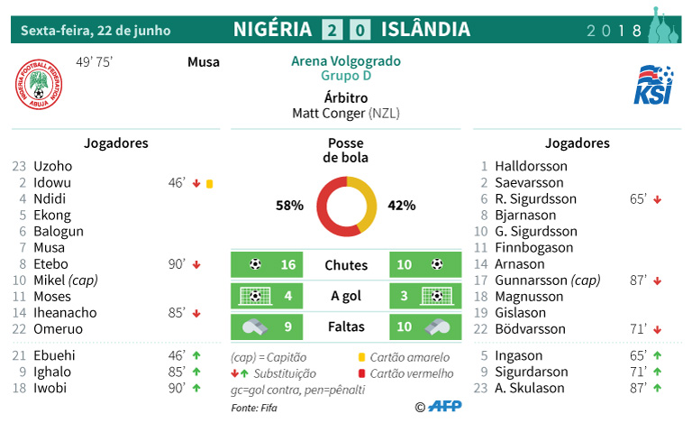Click the green substitution arrow next to Ighalo
Image resolution: width=692 pixels, height=423 pixels.
click(x=196, y=372)
